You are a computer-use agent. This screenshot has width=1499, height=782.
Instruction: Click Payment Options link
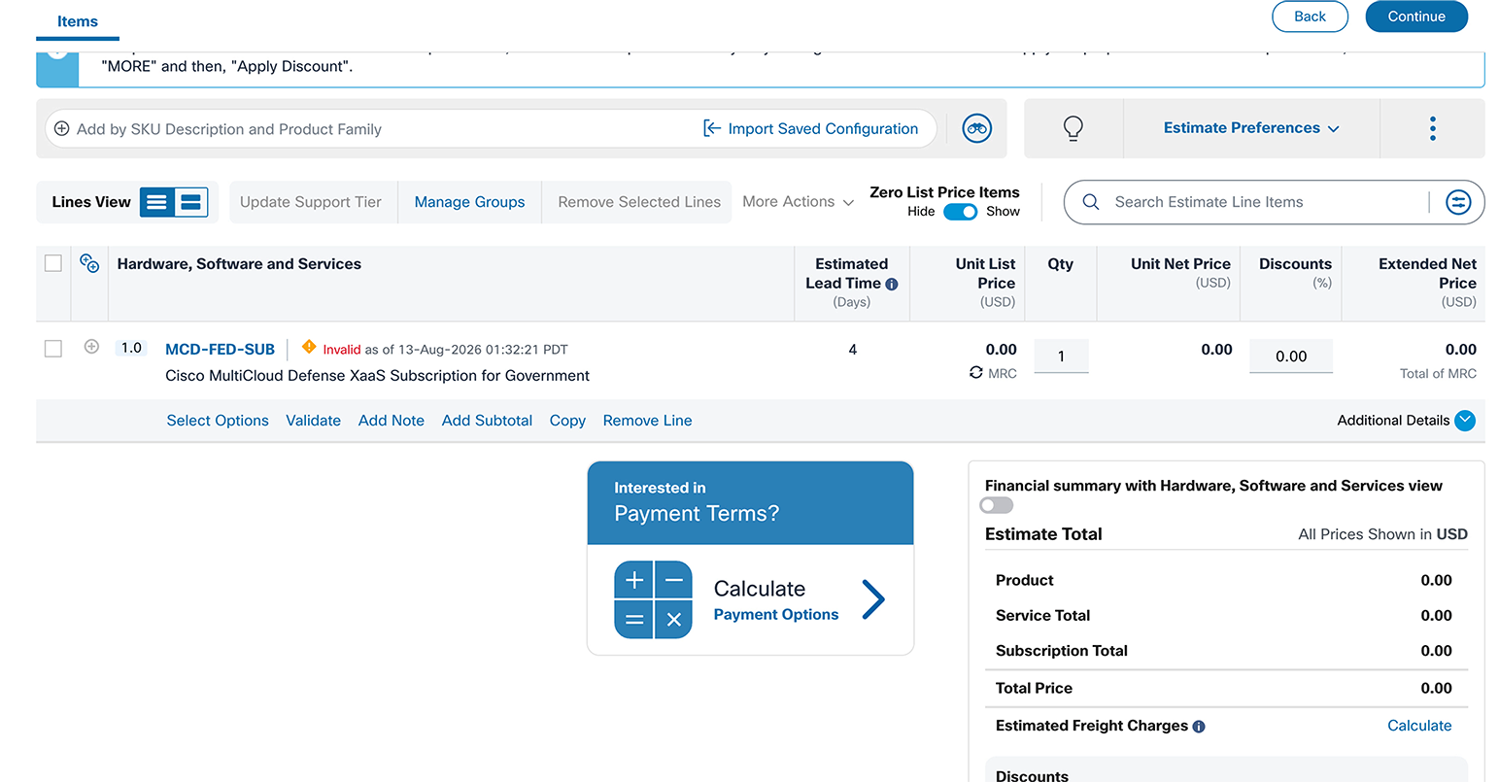coord(776,615)
